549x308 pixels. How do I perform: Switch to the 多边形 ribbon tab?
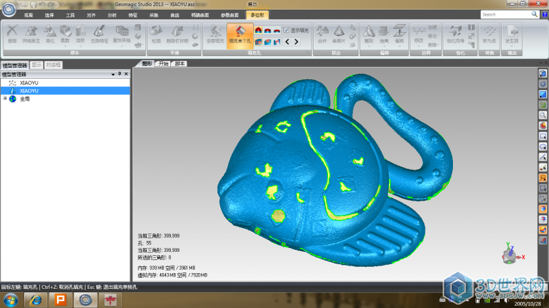257,15
